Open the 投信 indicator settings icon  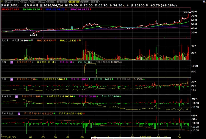[12, 62]
